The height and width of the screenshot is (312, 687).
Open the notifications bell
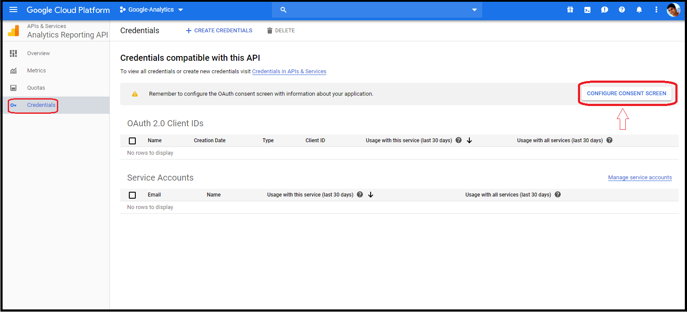tap(639, 10)
